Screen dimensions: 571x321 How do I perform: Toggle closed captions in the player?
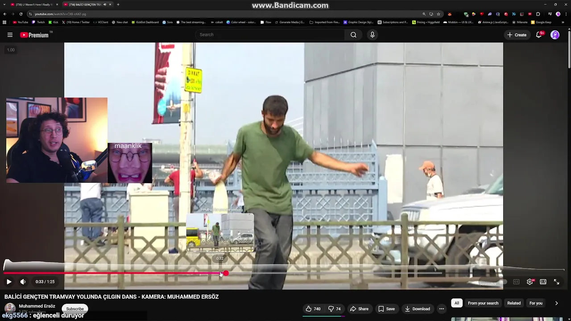coord(516,282)
